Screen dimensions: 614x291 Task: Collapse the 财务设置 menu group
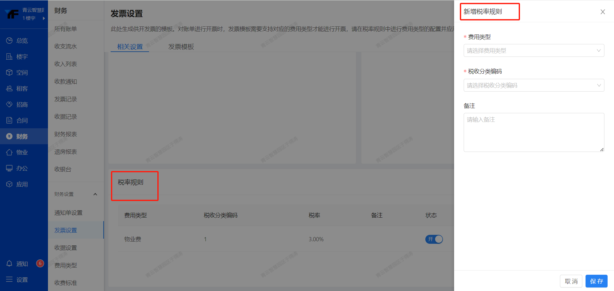click(95, 194)
